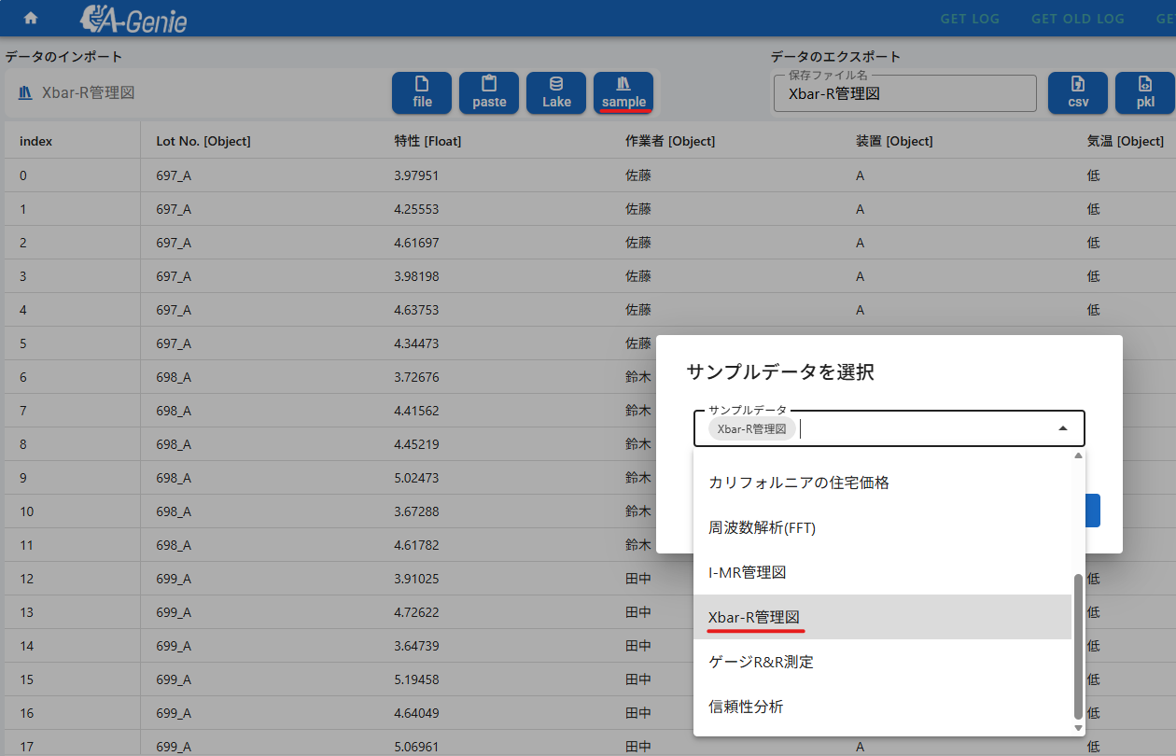The width and height of the screenshot is (1176, 756).
Task: Select カリフォルニアの住宅価格 from the list
Action: pos(799,483)
